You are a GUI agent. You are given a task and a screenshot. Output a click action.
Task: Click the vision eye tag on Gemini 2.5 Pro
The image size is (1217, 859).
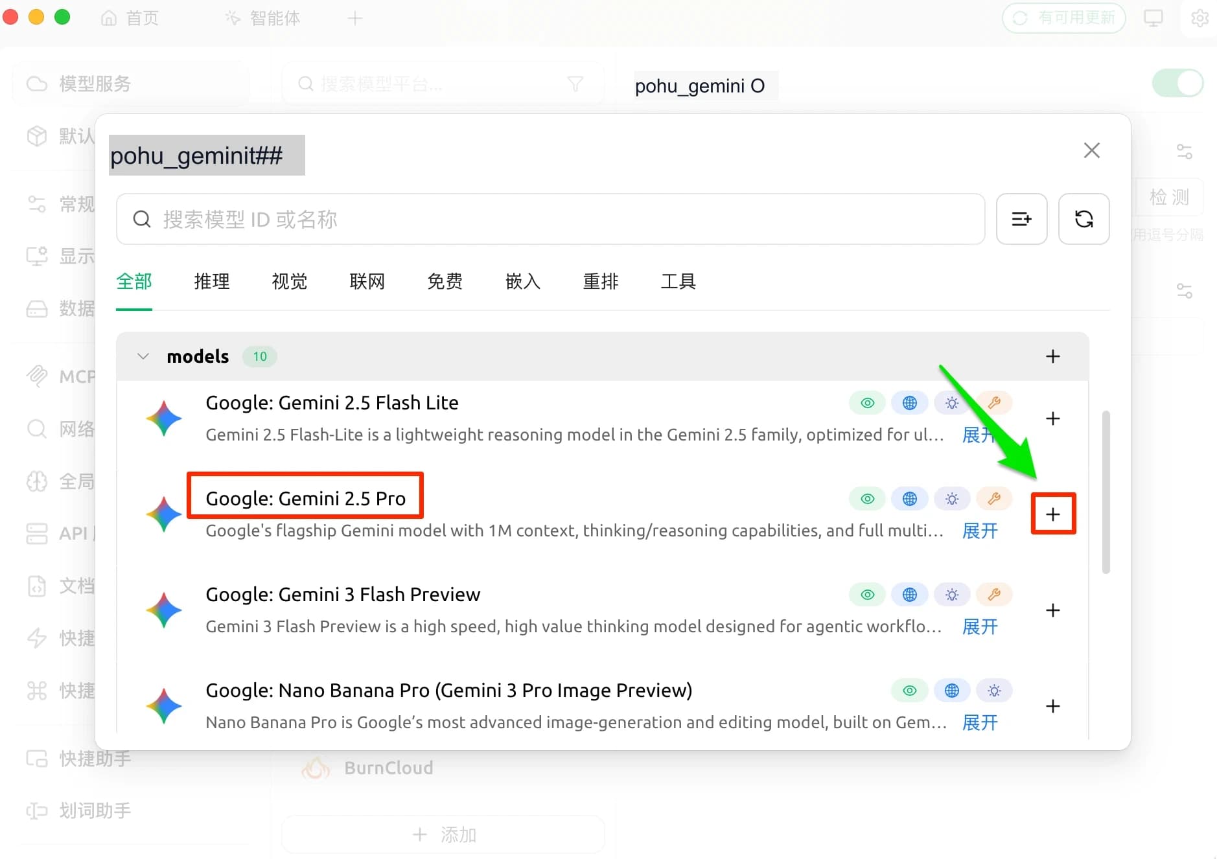click(868, 499)
